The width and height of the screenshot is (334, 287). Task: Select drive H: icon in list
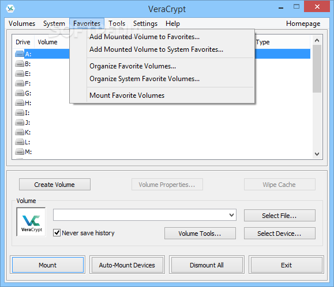(20, 103)
